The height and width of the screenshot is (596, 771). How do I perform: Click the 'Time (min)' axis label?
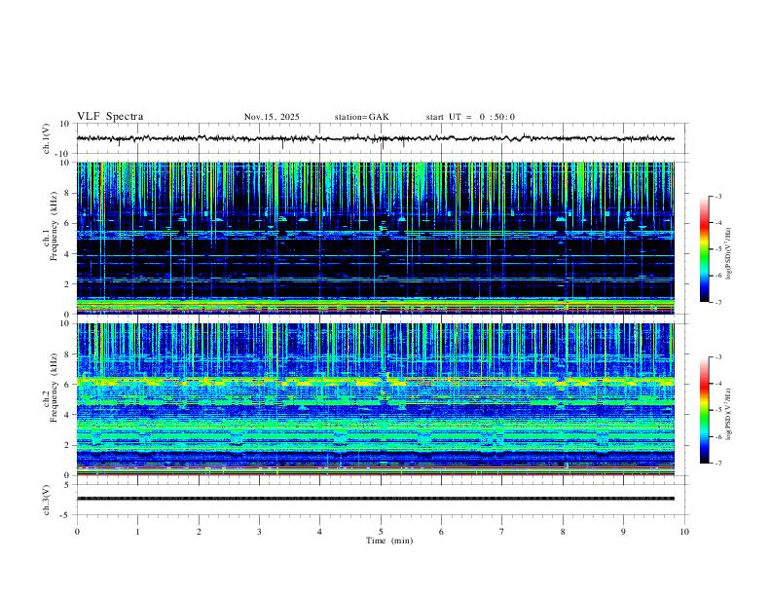389,540
